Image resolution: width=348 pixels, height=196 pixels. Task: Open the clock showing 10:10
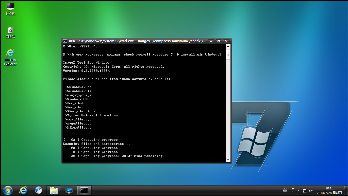329,190
